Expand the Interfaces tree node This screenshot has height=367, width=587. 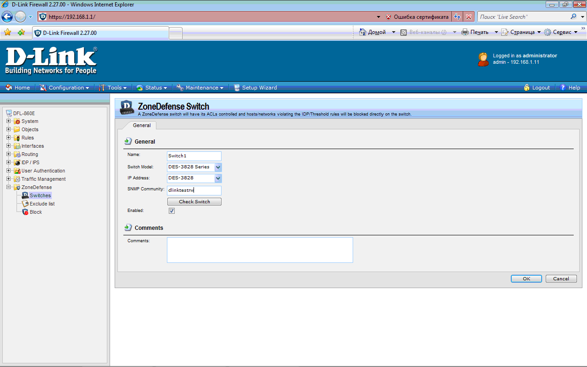point(9,146)
